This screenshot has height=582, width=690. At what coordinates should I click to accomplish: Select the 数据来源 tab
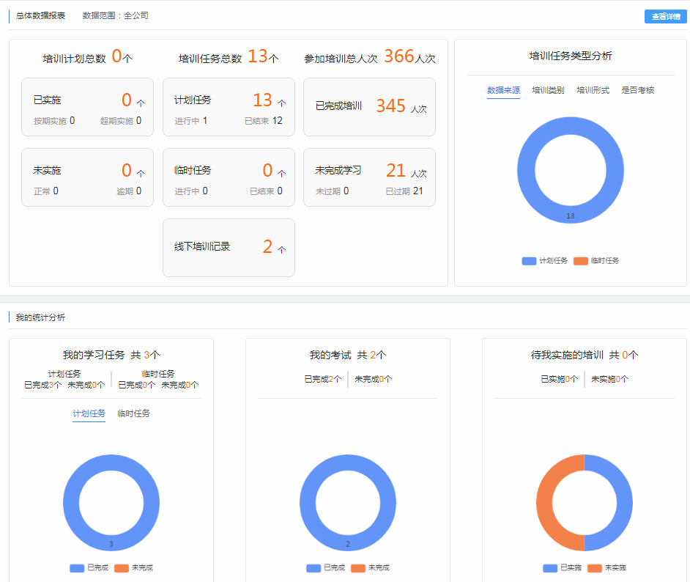pyautogui.click(x=503, y=91)
